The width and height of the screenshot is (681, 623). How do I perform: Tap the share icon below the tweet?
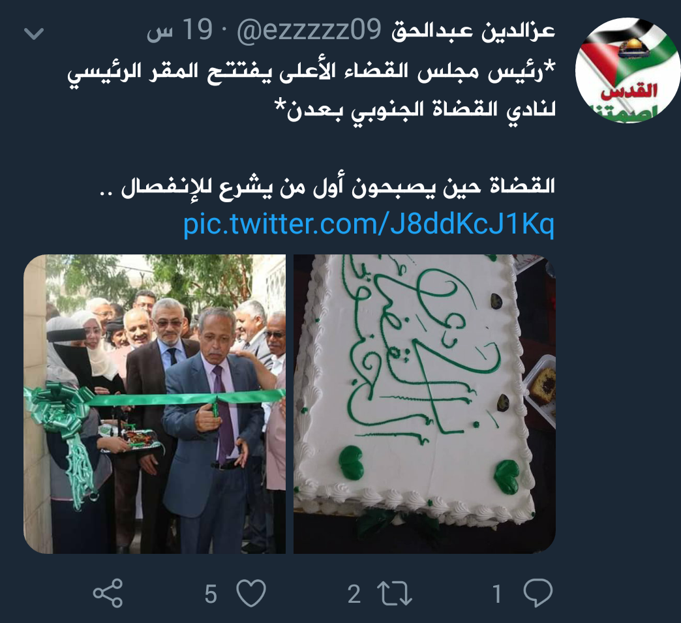tap(108, 593)
